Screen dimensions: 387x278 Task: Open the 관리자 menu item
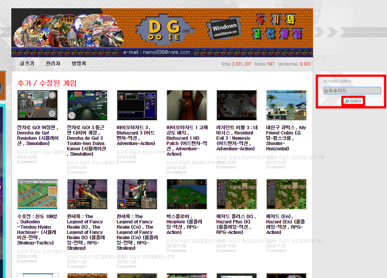coord(53,63)
